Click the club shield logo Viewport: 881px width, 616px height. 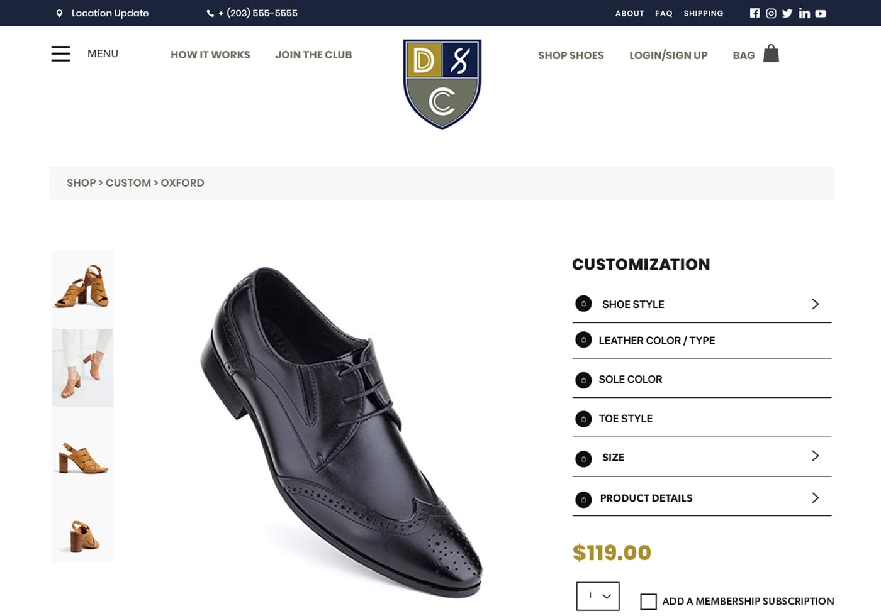click(442, 84)
